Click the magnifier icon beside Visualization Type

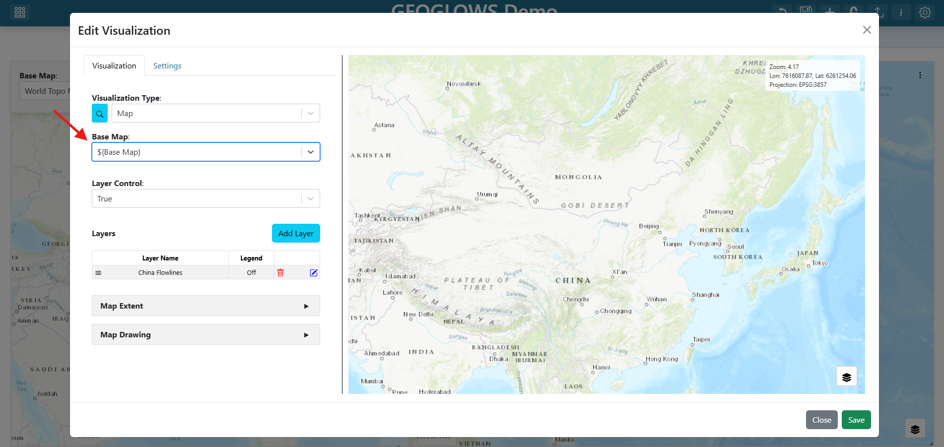100,114
